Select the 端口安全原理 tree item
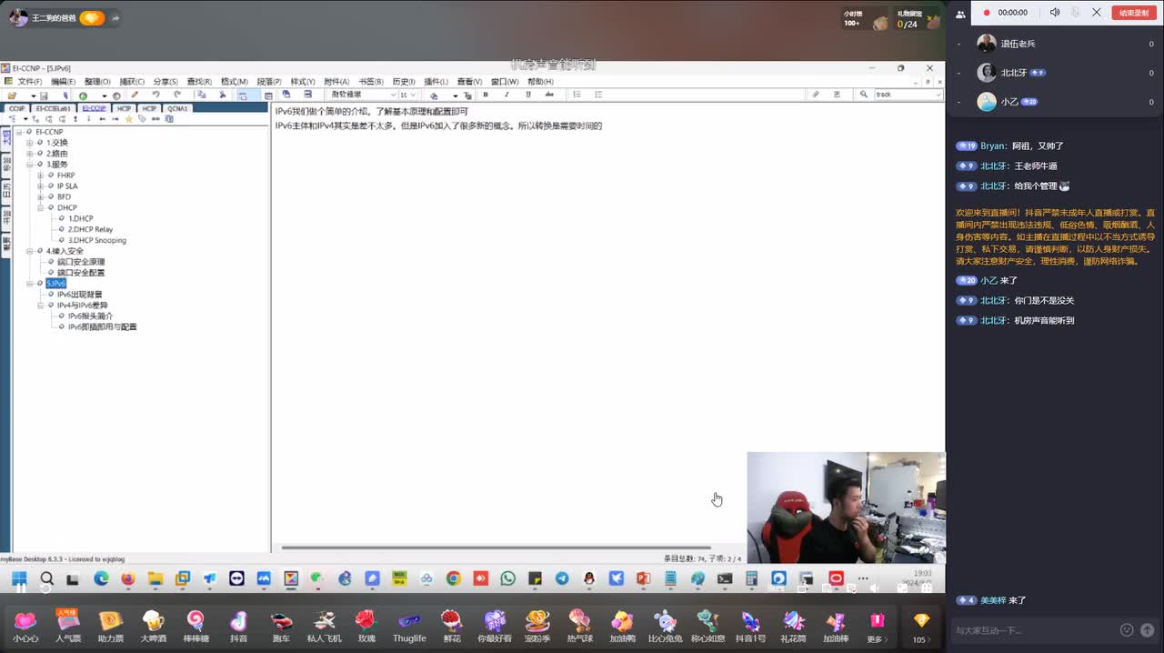Viewport: 1164px width, 653px height. click(x=81, y=262)
